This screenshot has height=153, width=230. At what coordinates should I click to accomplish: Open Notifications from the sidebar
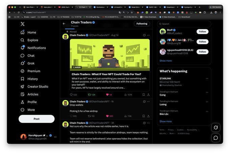(33, 48)
